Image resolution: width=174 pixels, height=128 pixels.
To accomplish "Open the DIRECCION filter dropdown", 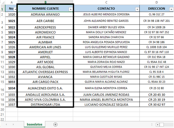I will [x=171, y=10].
